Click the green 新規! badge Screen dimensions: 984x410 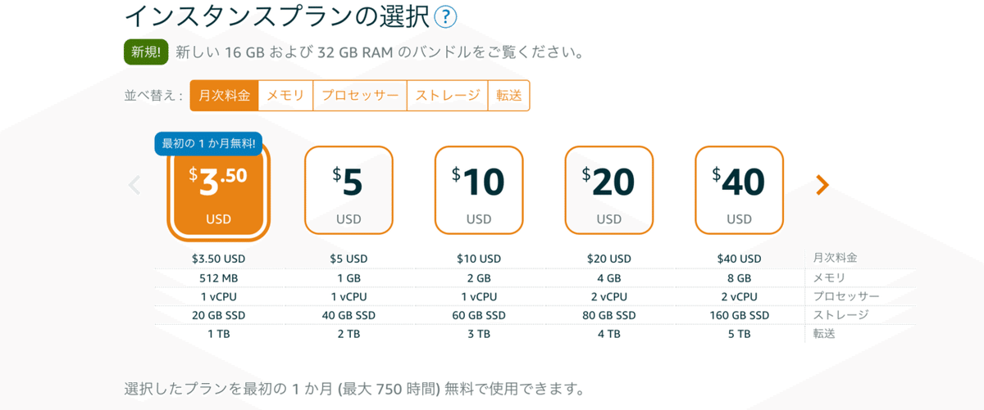(147, 52)
